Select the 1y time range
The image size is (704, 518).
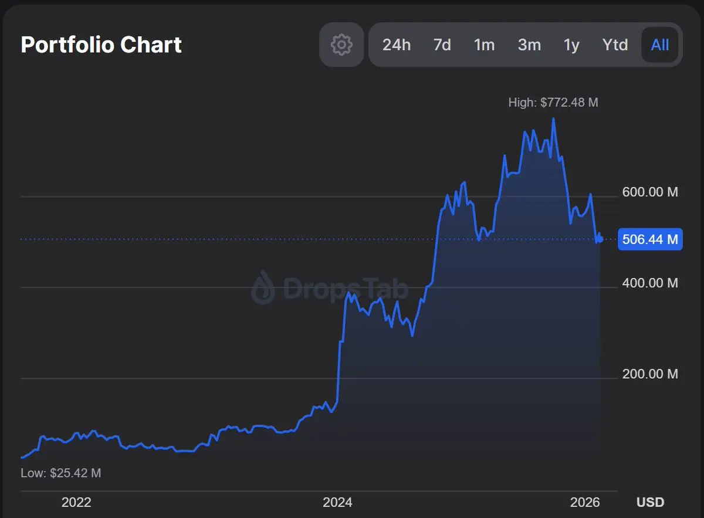click(x=571, y=45)
